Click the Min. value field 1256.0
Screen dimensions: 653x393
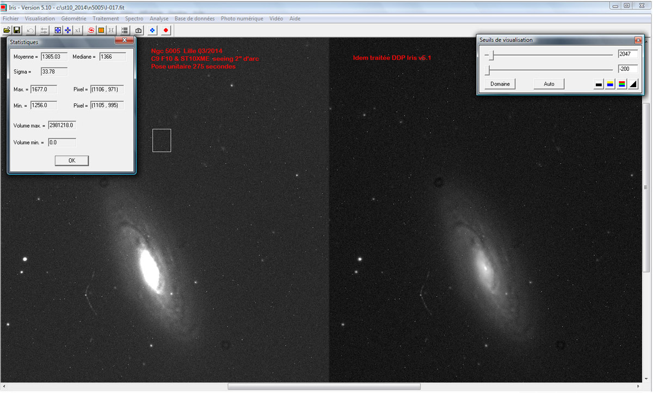(x=44, y=105)
